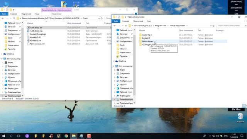
Task: Open the purple round taskbar app
Action: 27,136
